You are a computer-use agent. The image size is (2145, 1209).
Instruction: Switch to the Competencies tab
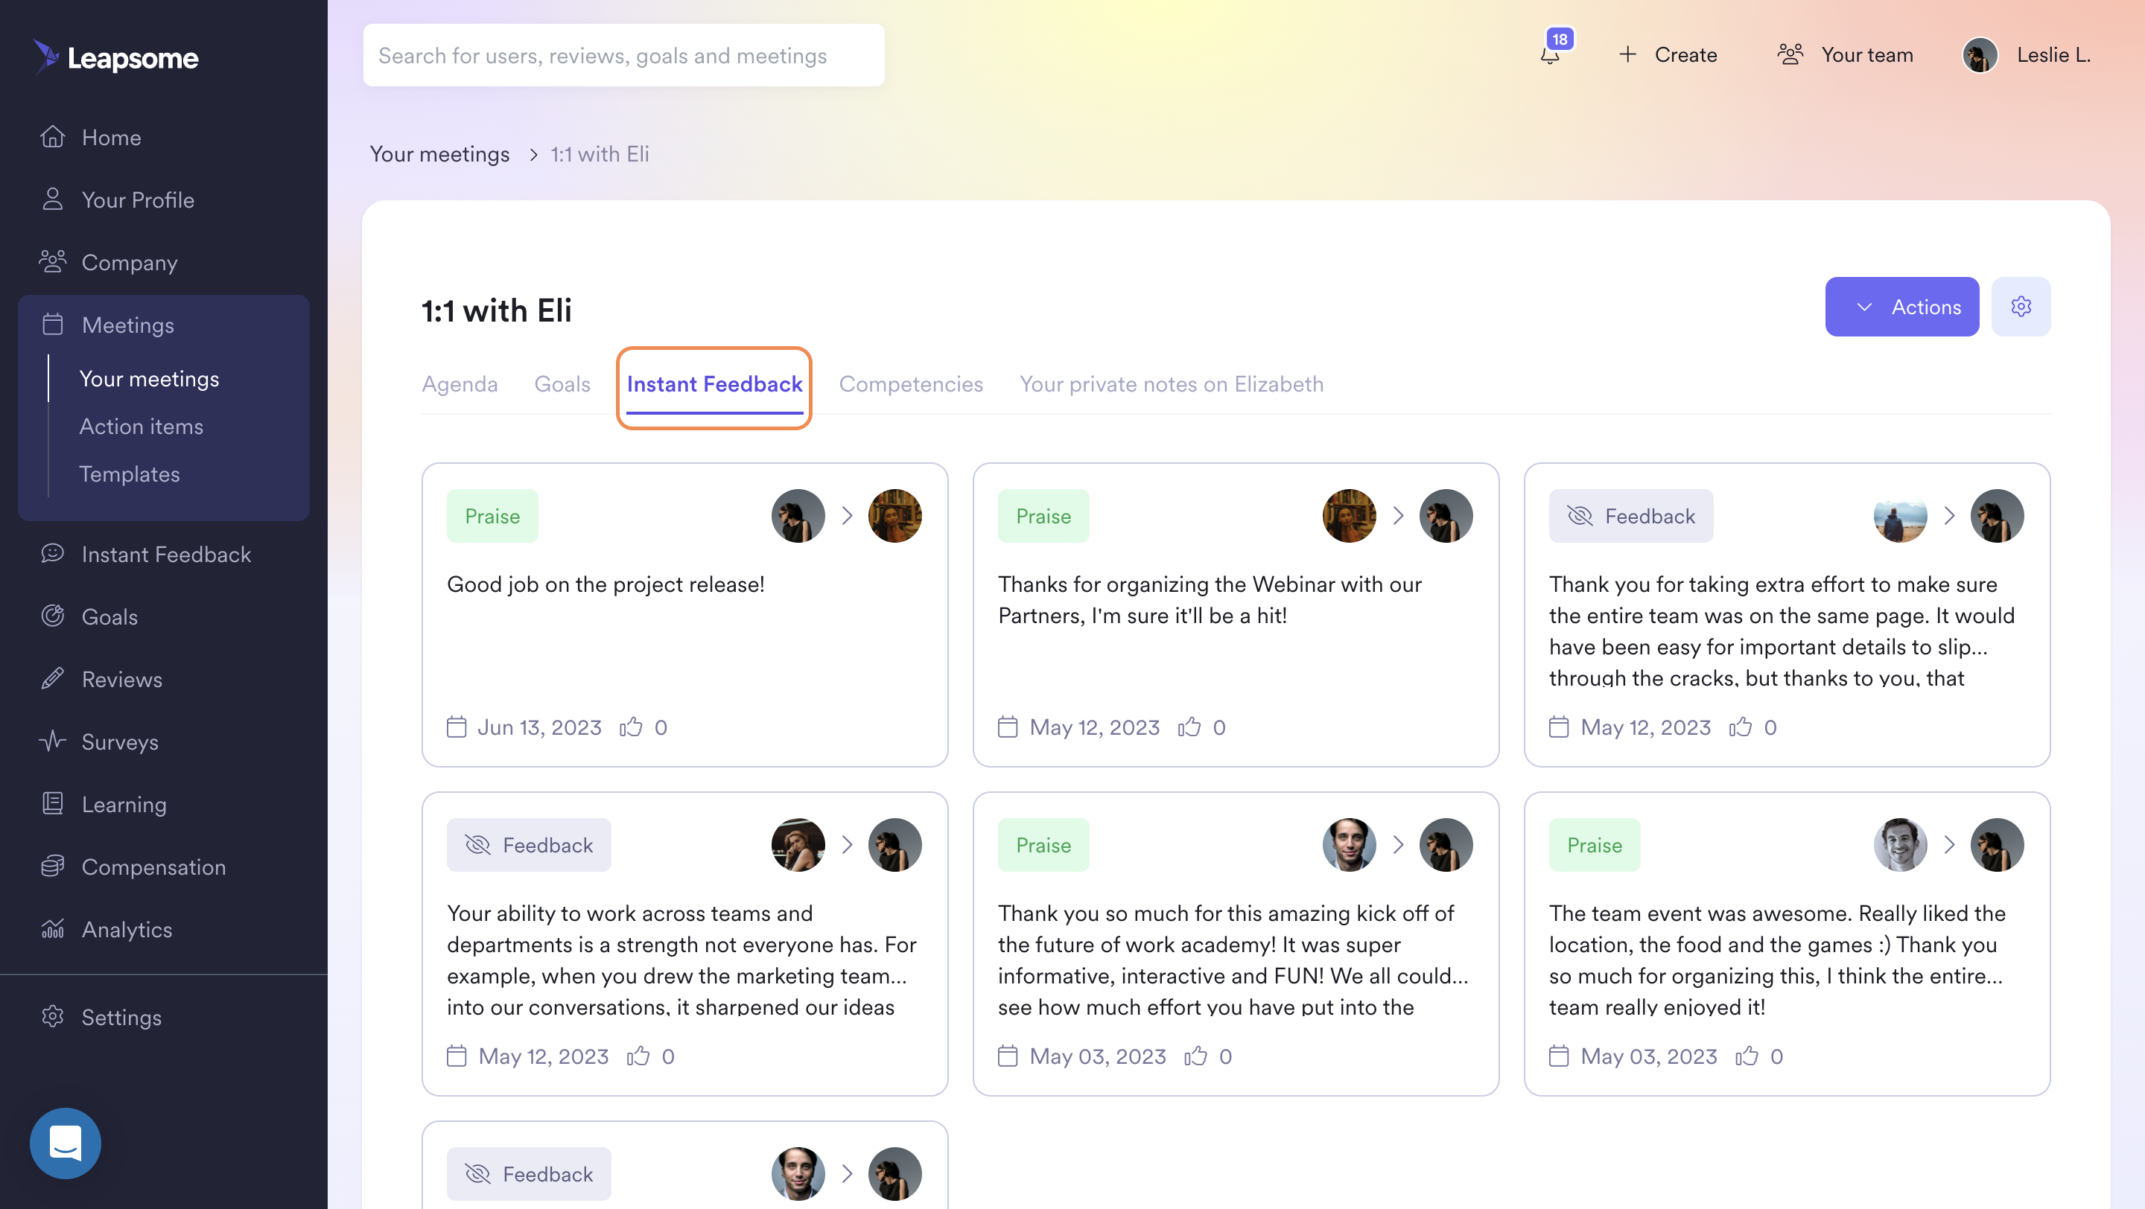pos(911,383)
